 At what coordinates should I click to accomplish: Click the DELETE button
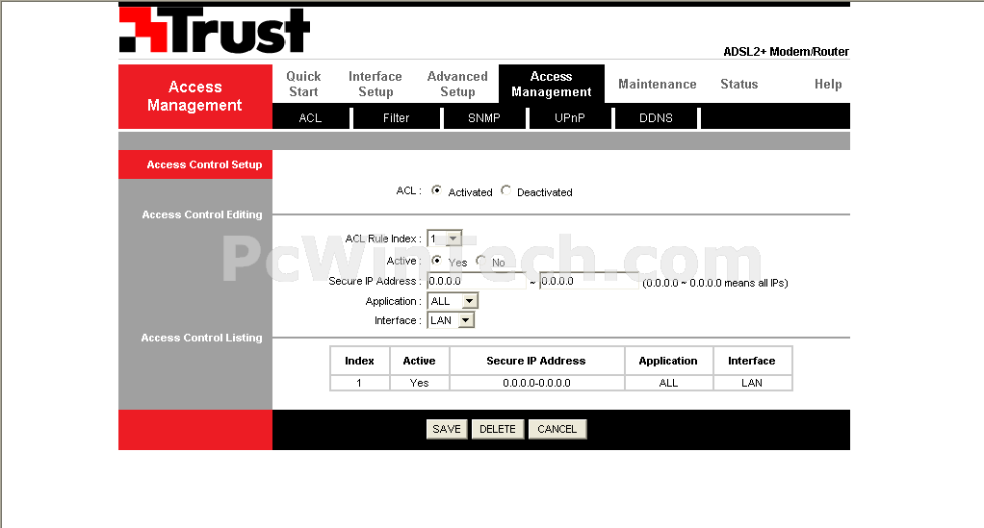tap(498, 429)
